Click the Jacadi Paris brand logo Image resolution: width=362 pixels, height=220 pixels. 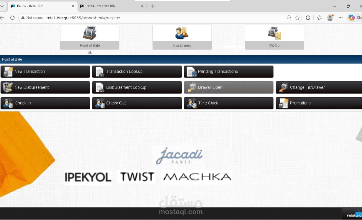[179, 156]
